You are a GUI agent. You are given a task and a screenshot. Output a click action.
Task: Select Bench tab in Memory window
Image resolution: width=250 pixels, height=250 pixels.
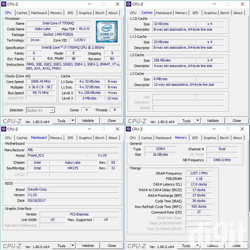[224, 138]
